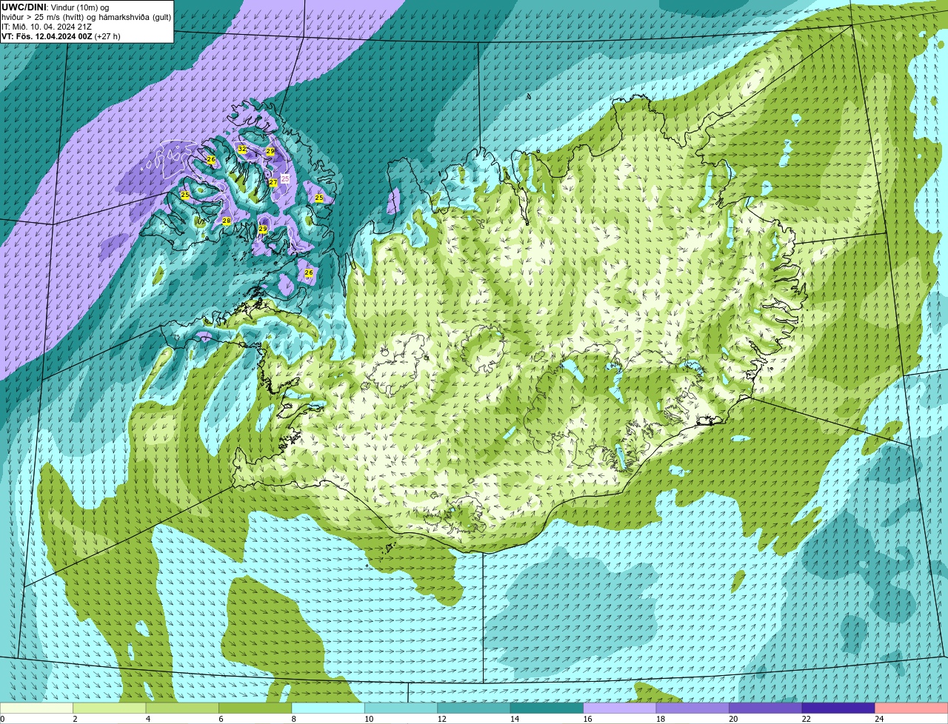Click the legend scale label "8"

[x=293, y=719]
